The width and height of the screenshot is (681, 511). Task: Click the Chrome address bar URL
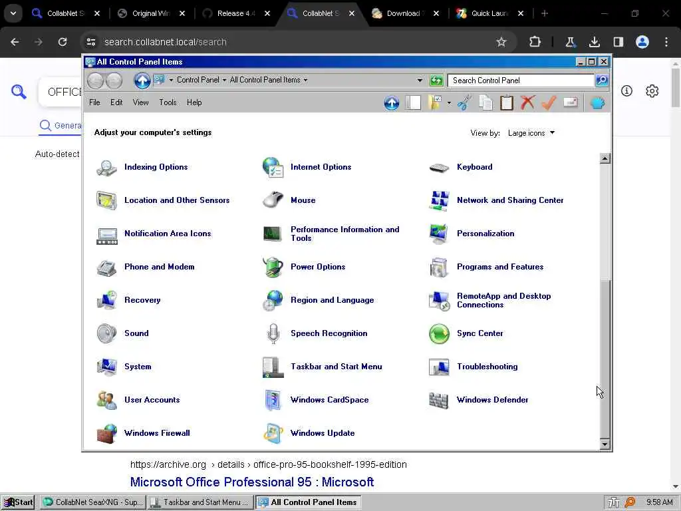pos(166,42)
